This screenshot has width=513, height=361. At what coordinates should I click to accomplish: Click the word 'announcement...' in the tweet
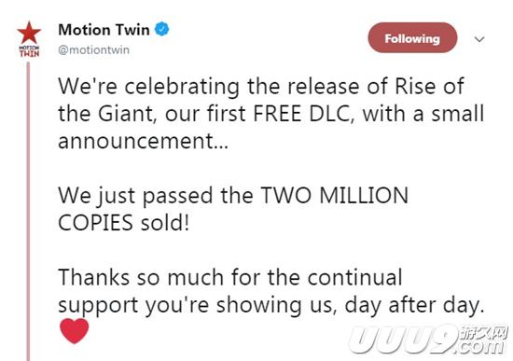pyautogui.click(x=143, y=141)
